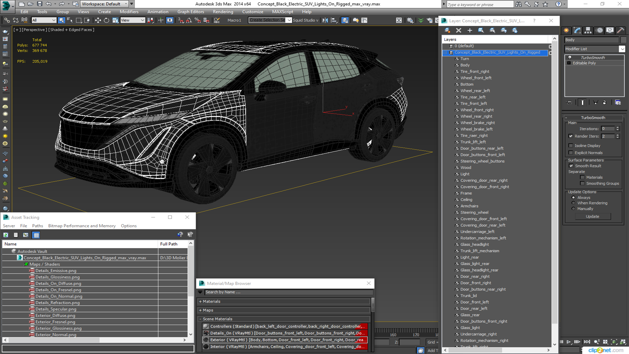629x354 pixels.
Task: Toggle Render Iters checkbox
Action: point(571,136)
